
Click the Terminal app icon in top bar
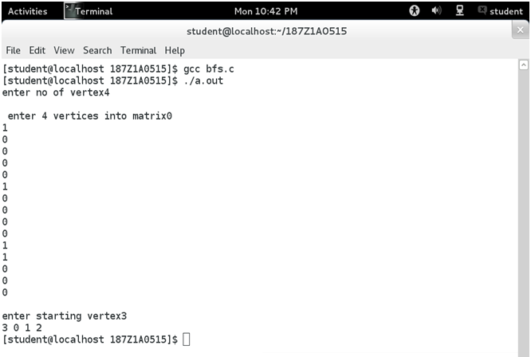[69, 10]
